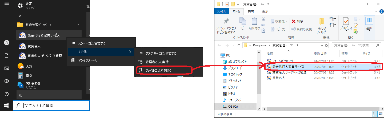Click the 削除 (delete) red X icon

[293, 21]
